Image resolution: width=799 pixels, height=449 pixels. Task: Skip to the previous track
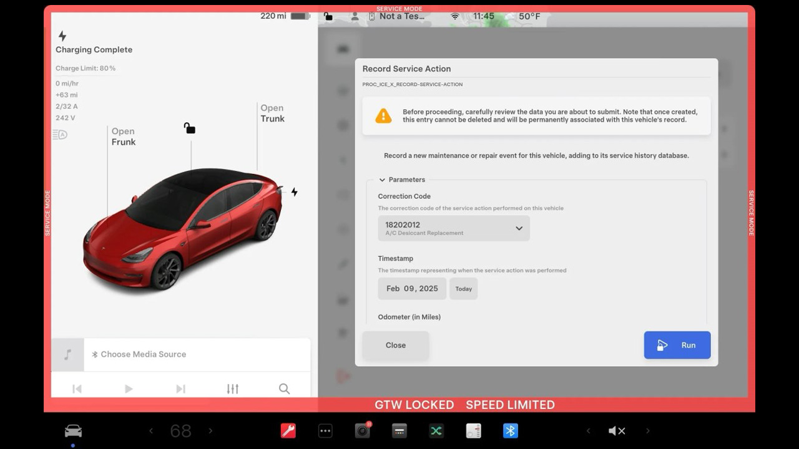coord(77,389)
